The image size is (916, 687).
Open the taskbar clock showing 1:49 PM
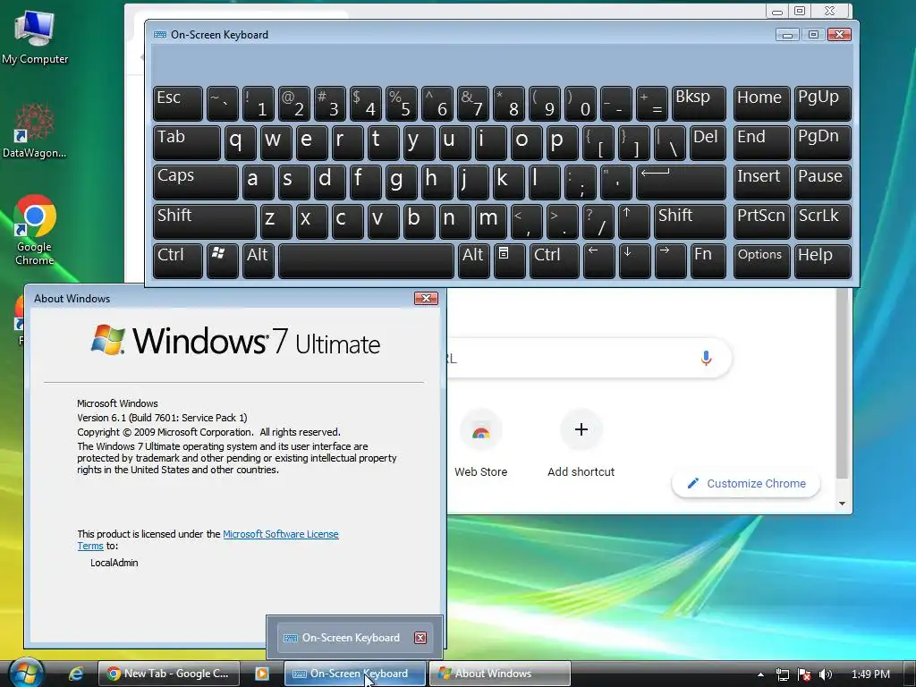point(870,674)
